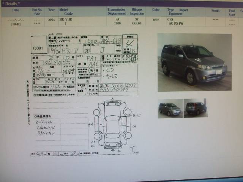Click the 'Transmission Displacement' column header
The image size is (243, 182).
[117, 11]
